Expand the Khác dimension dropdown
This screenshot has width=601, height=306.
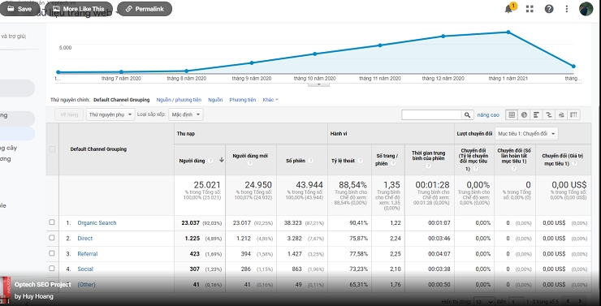point(270,100)
